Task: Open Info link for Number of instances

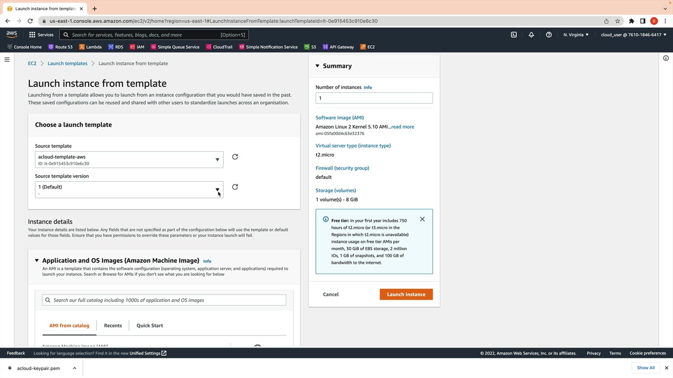Action: click(x=368, y=88)
